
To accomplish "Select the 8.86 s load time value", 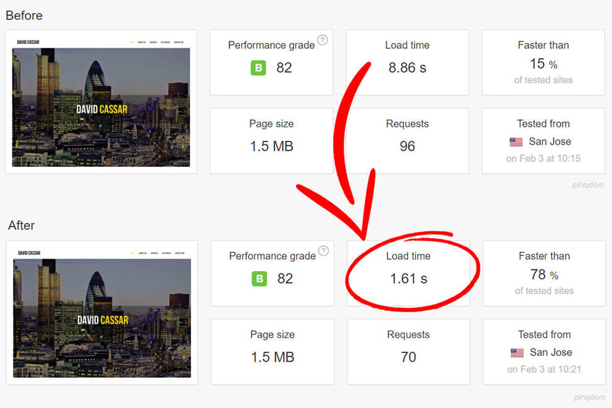I will [x=407, y=68].
